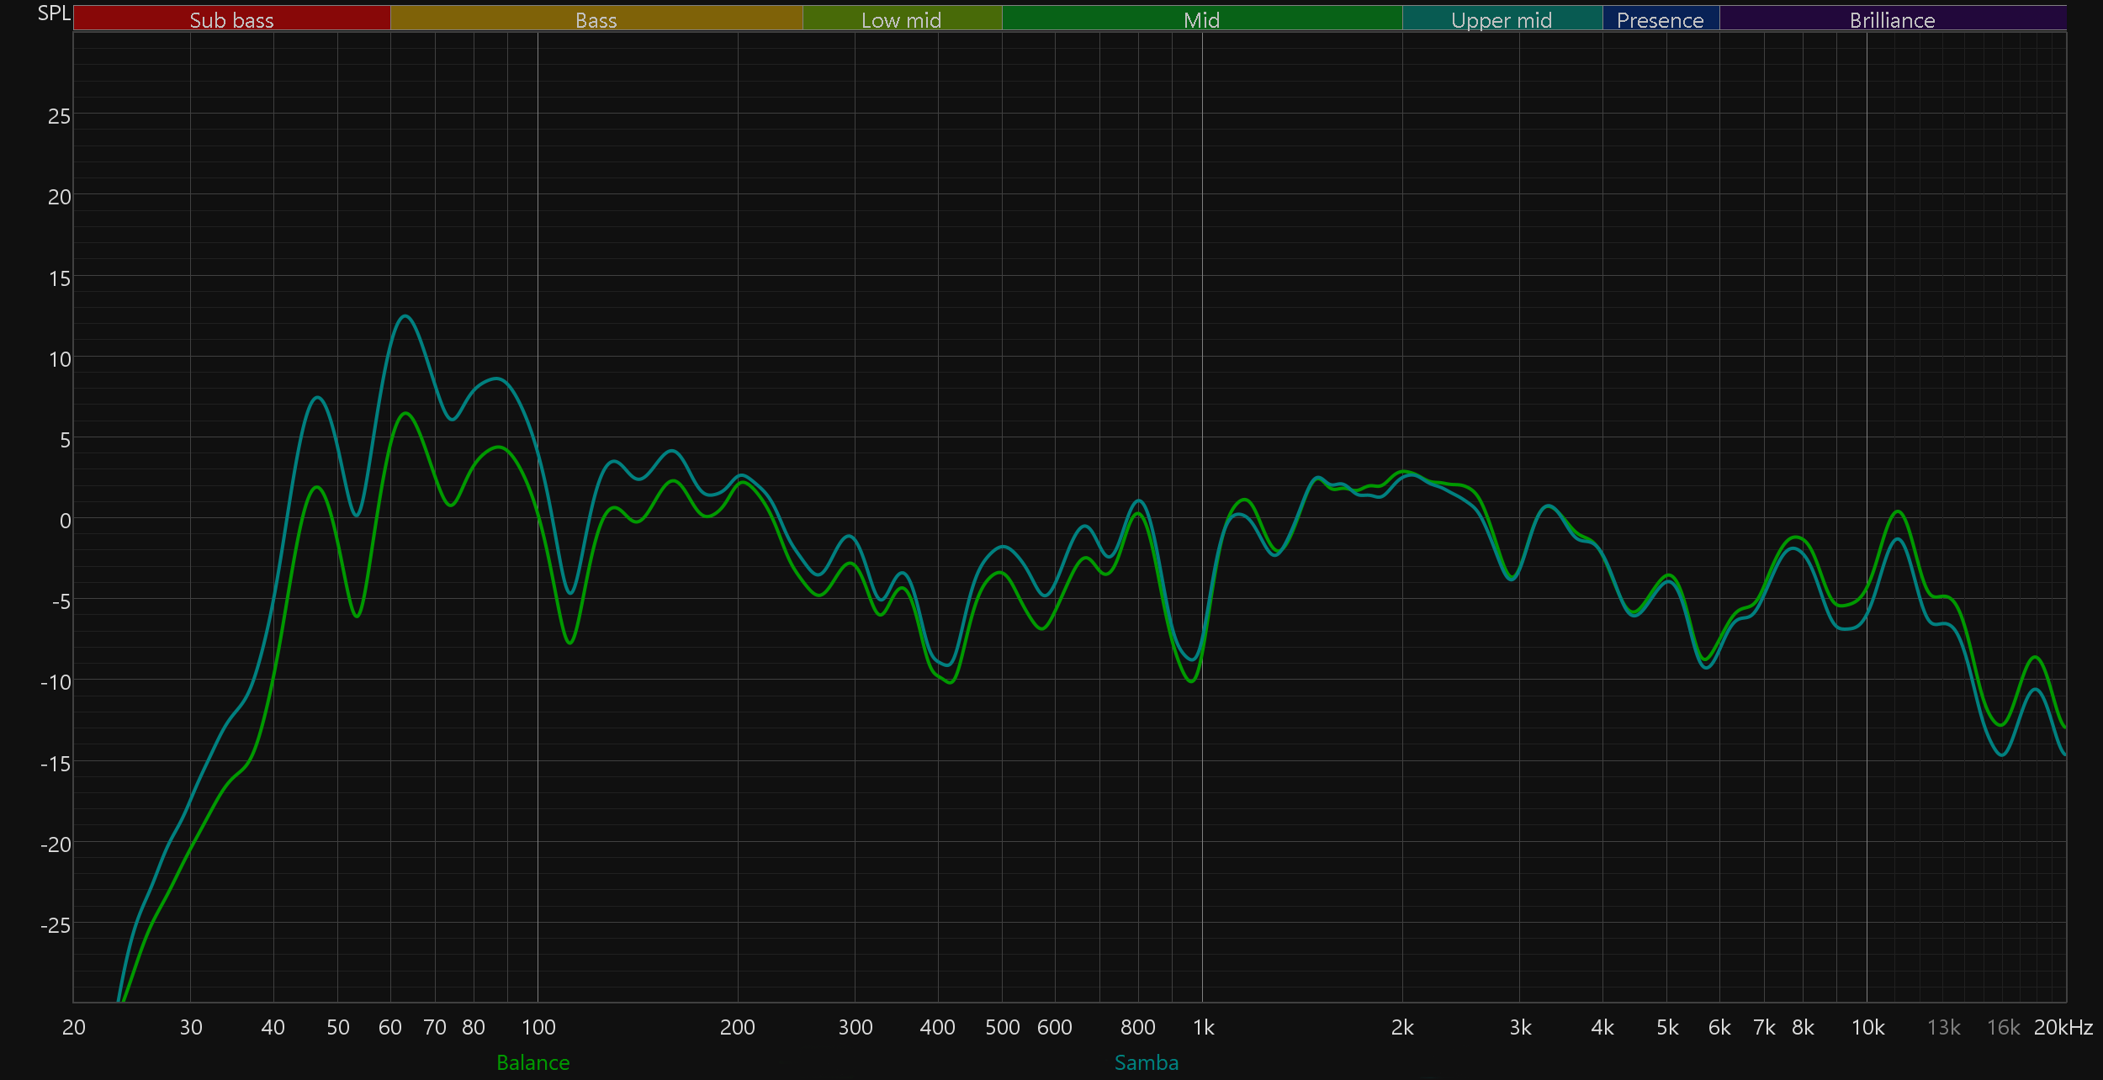The height and width of the screenshot is (1080, 2103).
Task: Click the 0 dB level axis label
Action: click(x=65, y=521)
